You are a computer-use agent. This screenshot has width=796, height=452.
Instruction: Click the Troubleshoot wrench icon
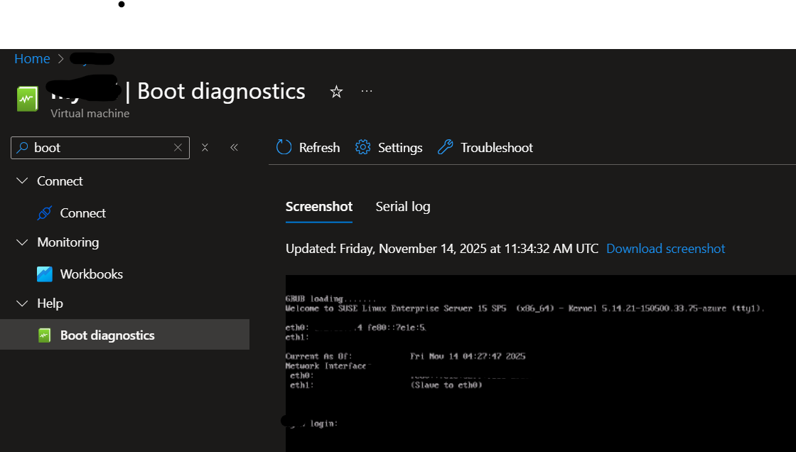coord(446,147)
